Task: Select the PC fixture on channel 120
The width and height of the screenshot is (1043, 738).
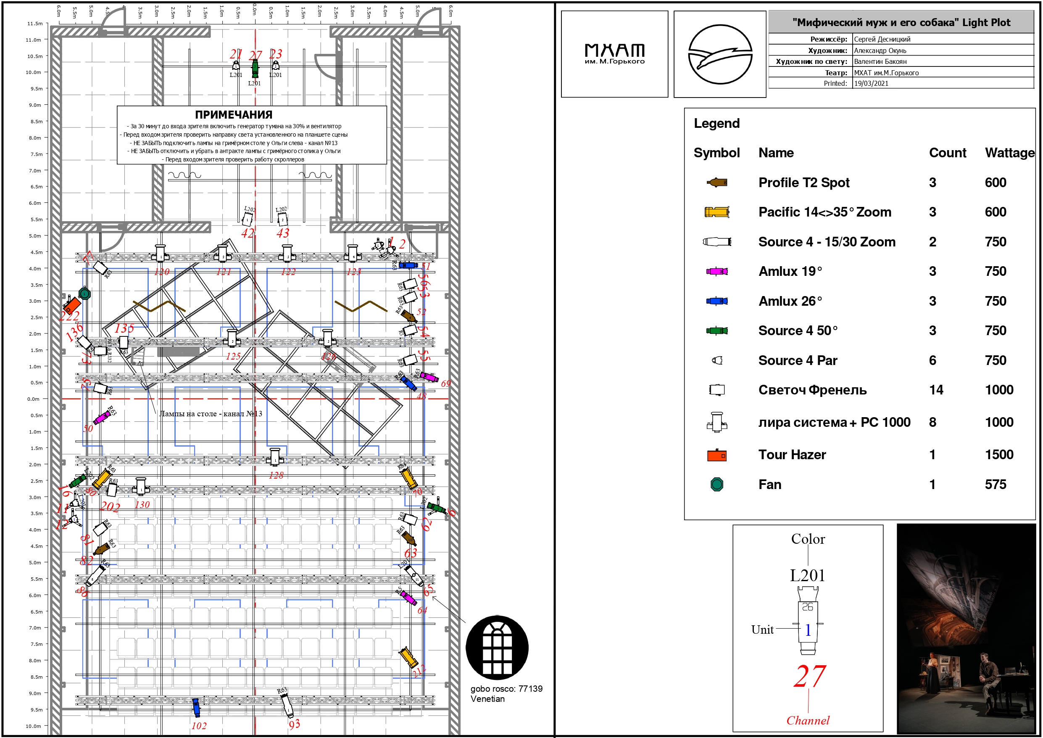Action: (161, 254)
